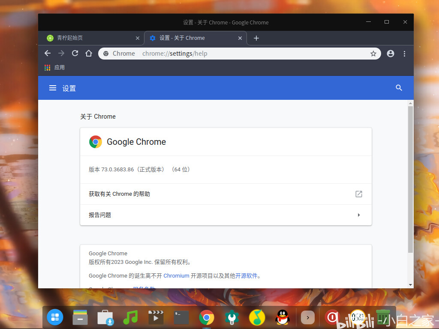
Task: Click the 关于 Chrome heading
Action: [x=98, y=117]
